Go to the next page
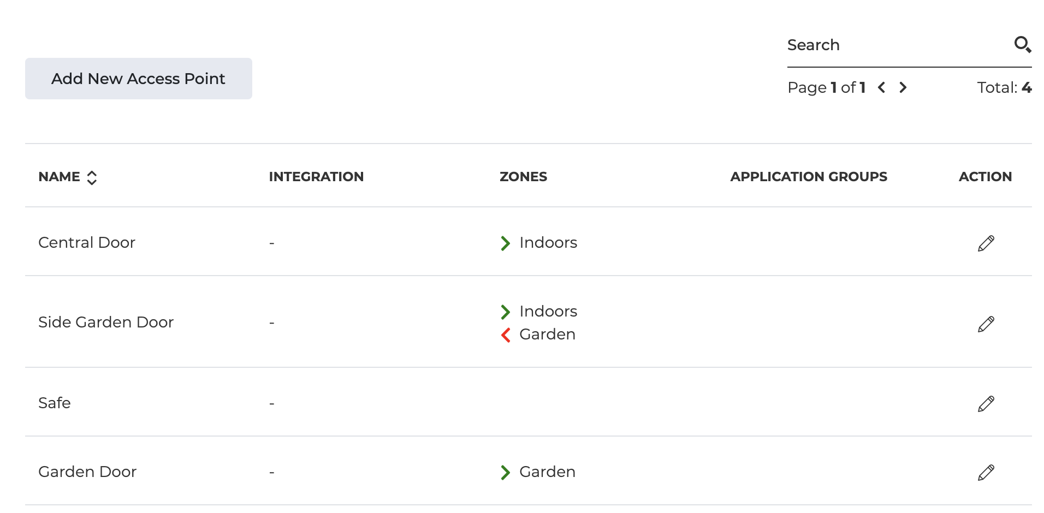This screenshot has height=513, width=1044. click(903, 87)
